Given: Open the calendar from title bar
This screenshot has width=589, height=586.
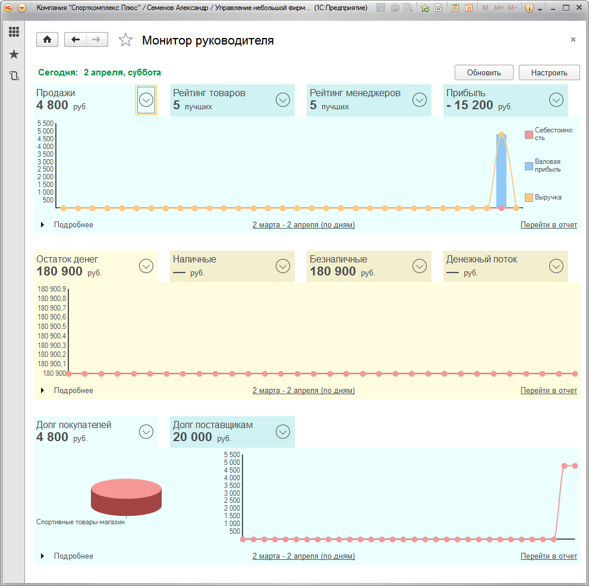Looking at the screenshot, I should (x=468, y=8).
